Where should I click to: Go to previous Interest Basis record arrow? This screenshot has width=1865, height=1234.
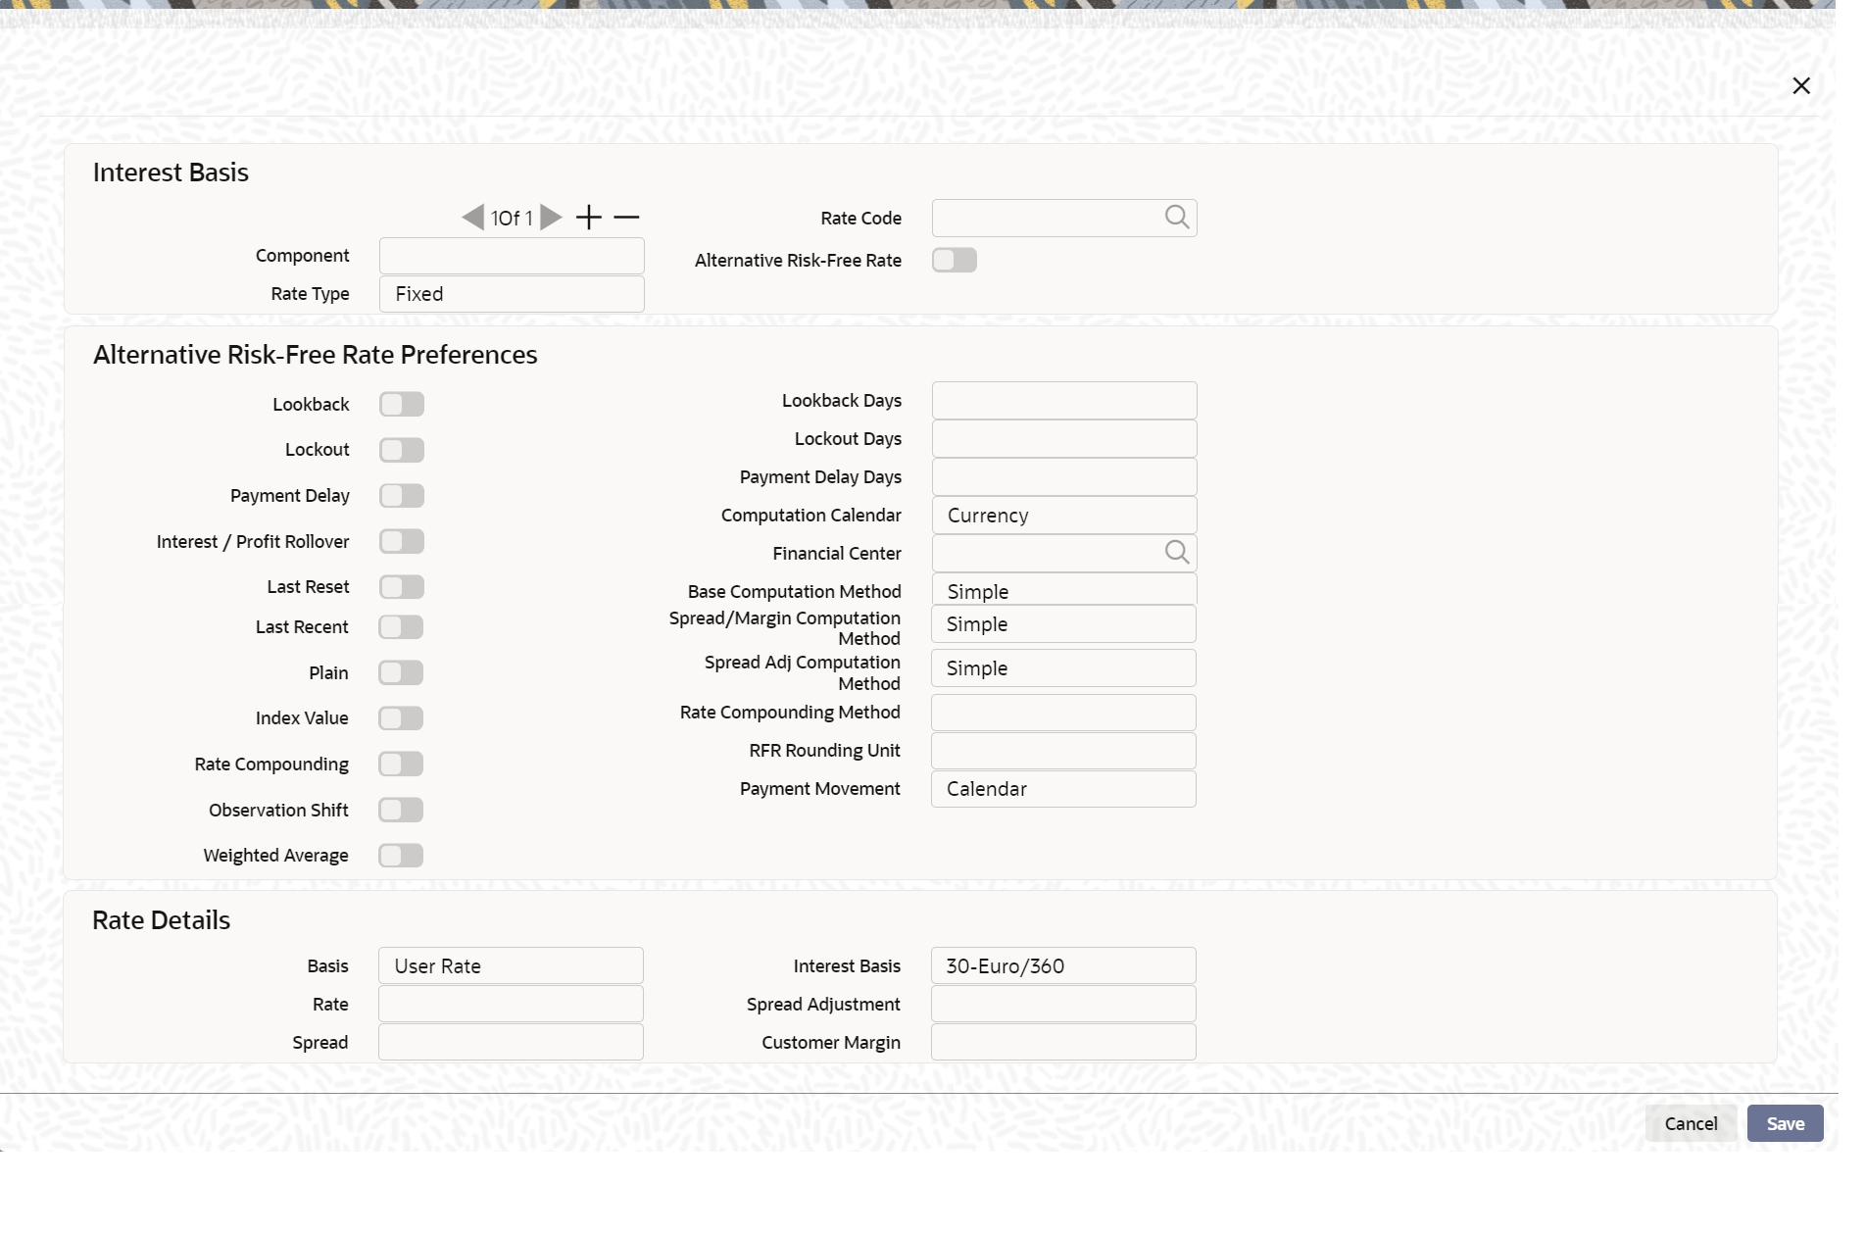pos(473,218)
